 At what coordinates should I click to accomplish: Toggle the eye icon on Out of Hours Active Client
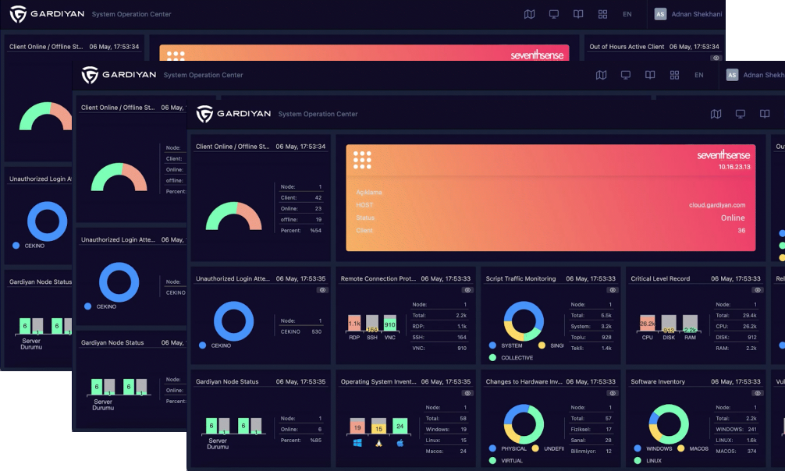pyautogui.click(x=716, y=58)
